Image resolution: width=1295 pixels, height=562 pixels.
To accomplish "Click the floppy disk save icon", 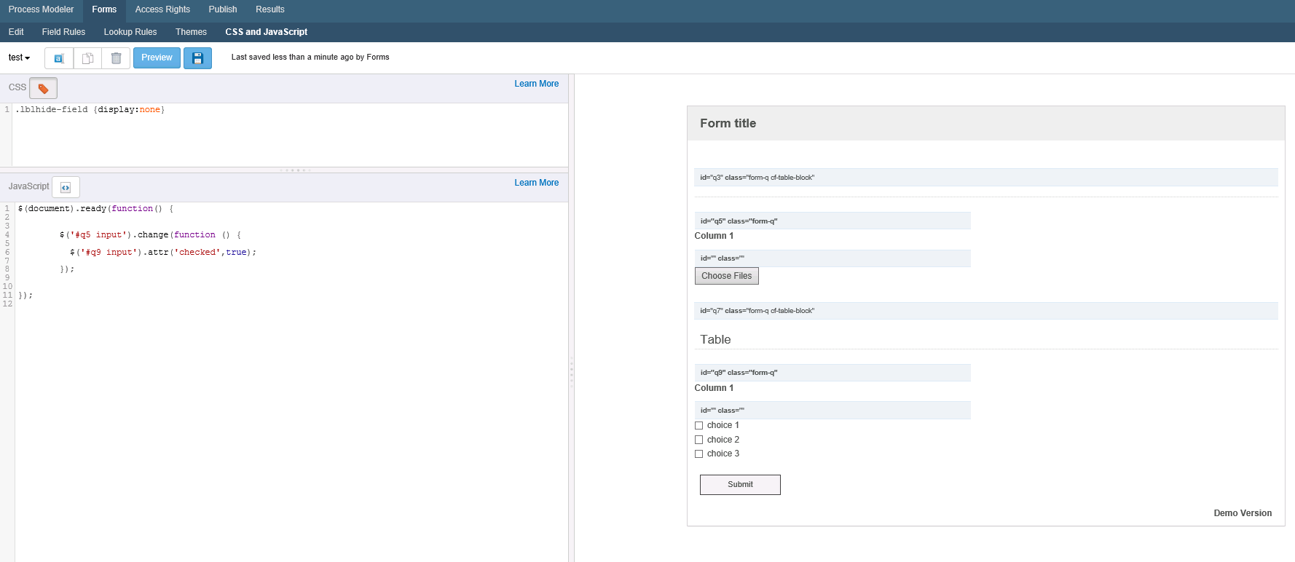I will point(197,58).
